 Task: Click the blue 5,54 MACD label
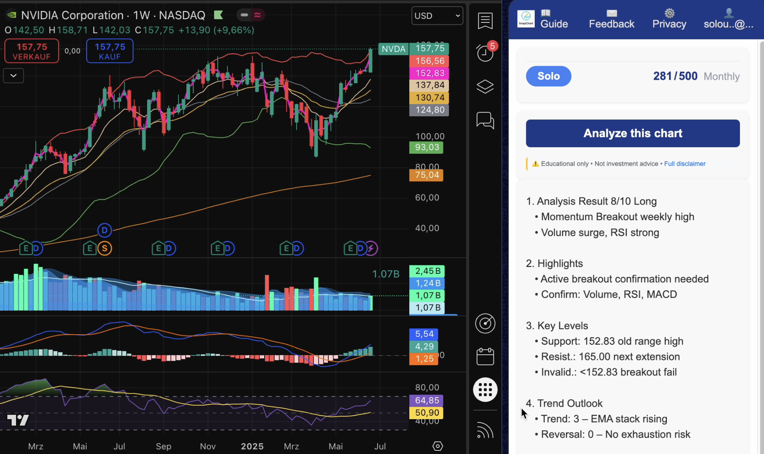tap(424, 334)
